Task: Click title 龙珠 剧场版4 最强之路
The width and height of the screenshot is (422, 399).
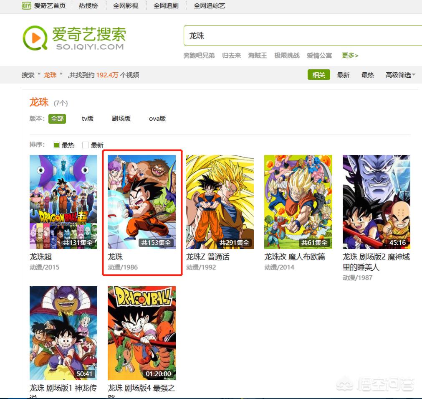Action: click(142, 392)
